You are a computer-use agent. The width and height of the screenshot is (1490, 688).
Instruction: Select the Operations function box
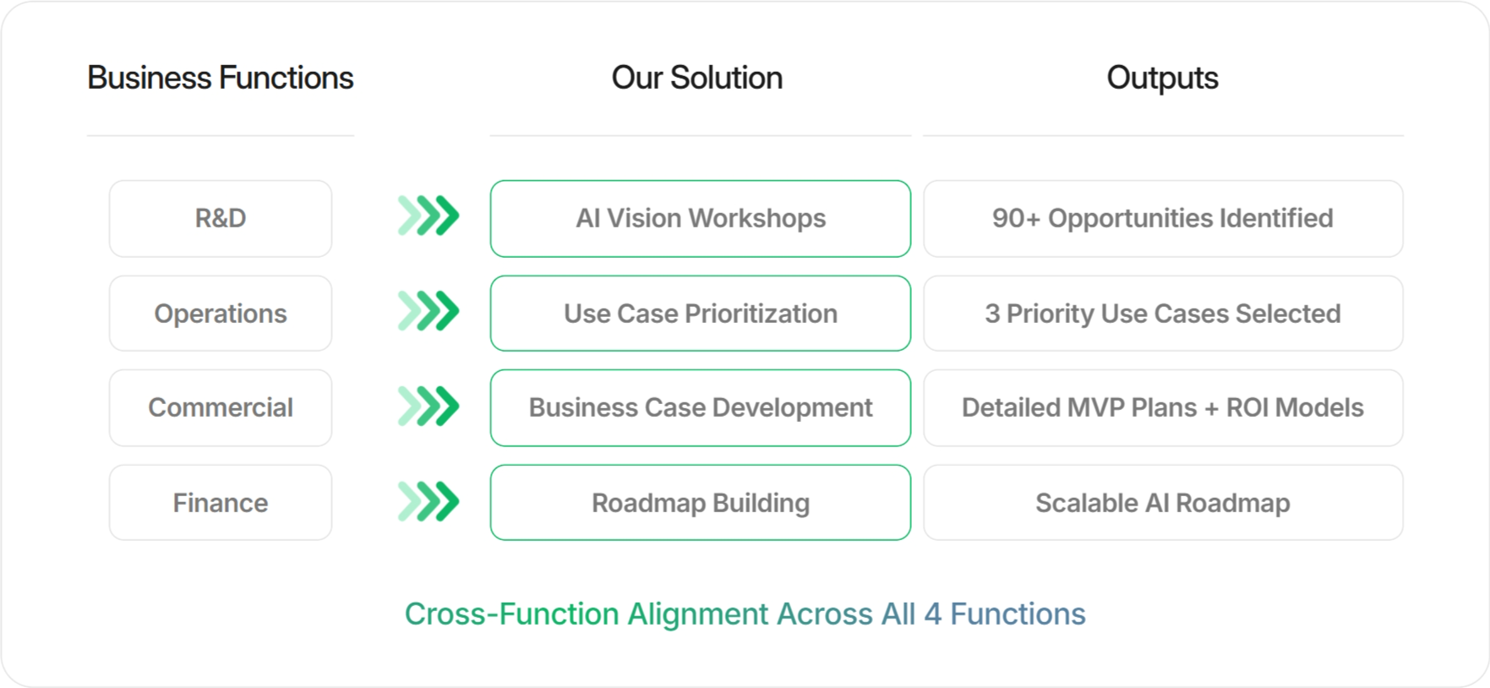tap(221, 314)
